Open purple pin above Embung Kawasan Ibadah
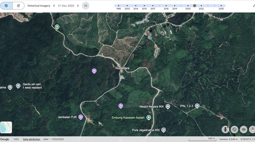The image size is (255, 142). click(121, 106)
